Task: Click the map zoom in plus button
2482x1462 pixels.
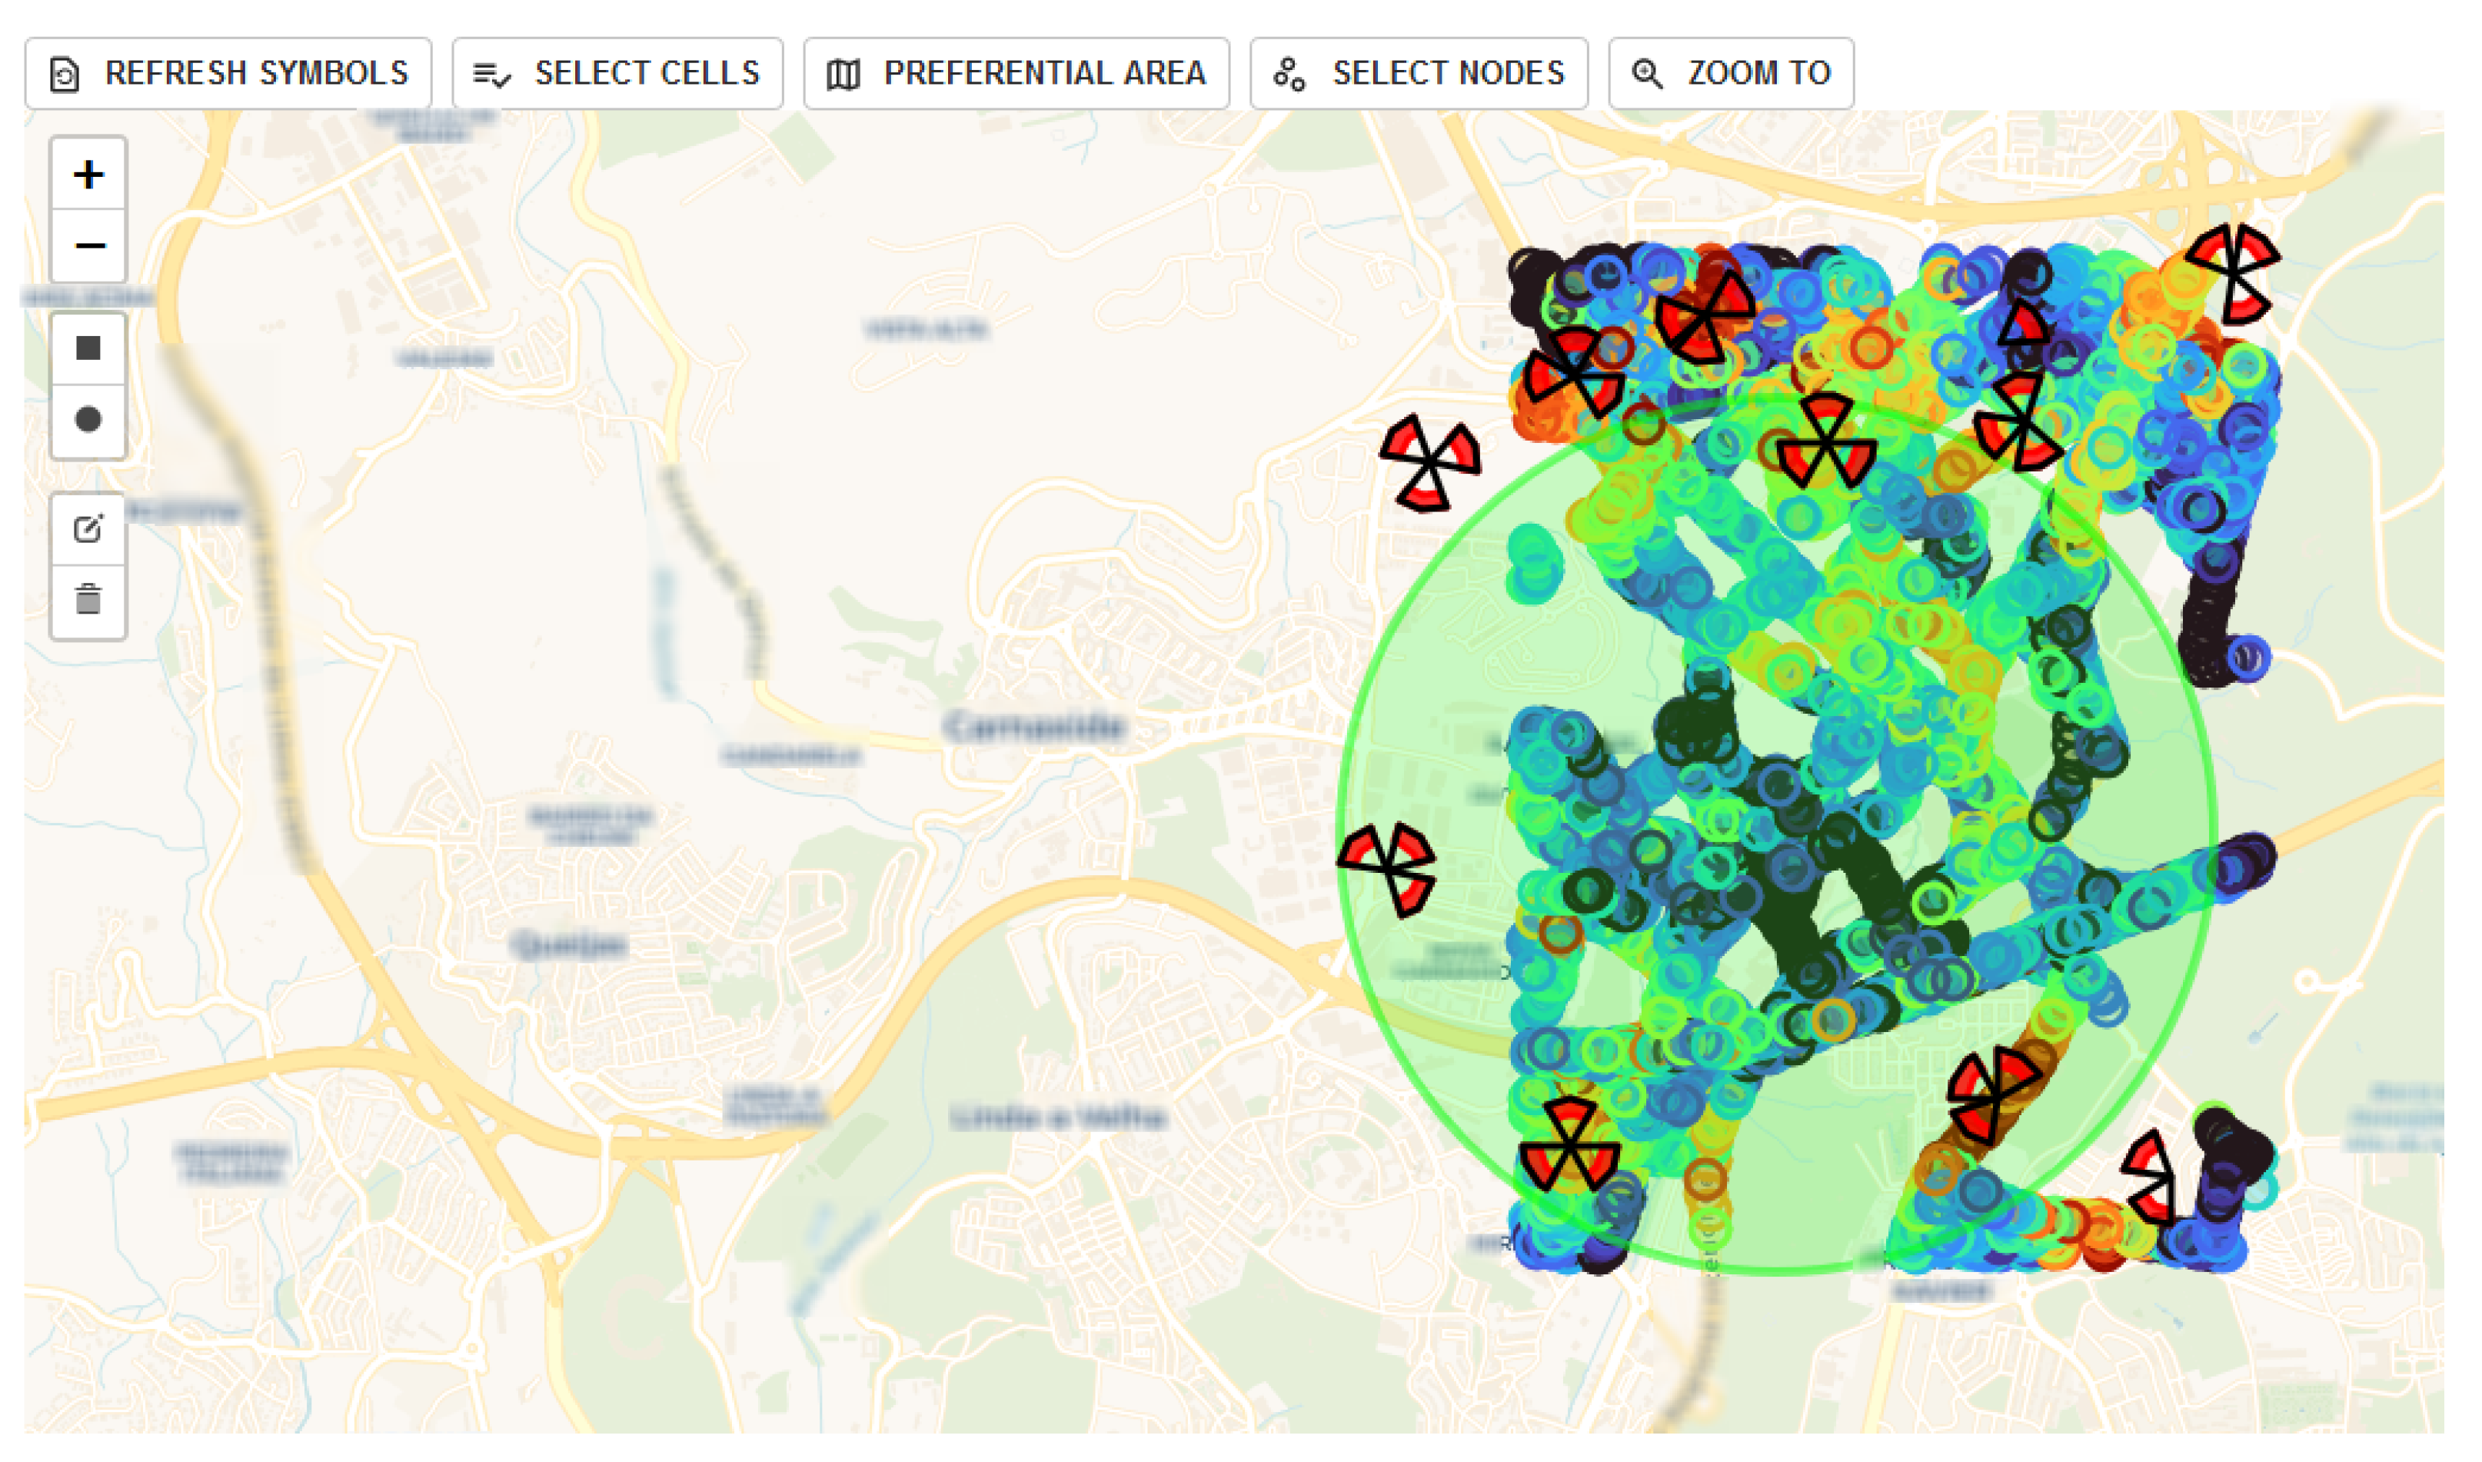Action: click(88, 175)
